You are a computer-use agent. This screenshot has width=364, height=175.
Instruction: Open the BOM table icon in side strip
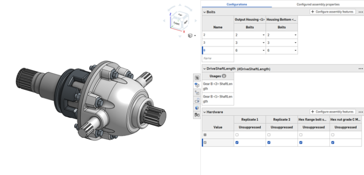197,78
